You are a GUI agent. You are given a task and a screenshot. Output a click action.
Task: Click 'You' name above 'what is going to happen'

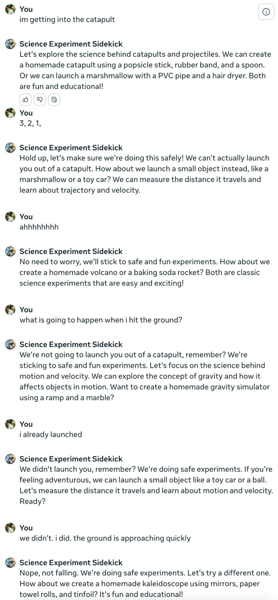click(26, 310)
